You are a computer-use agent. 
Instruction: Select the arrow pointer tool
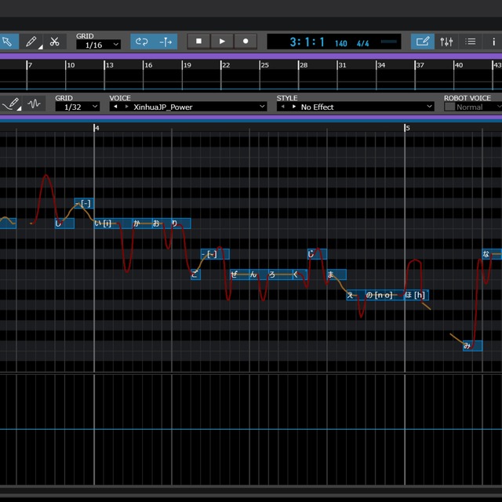7,42
